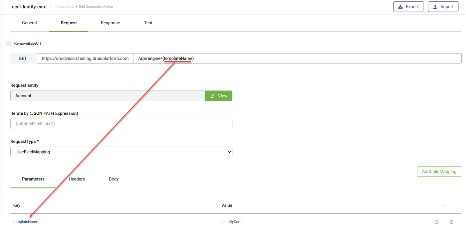Click the Account request entity field
Screen dimensions: 466x250
click(x=108, y=96)
